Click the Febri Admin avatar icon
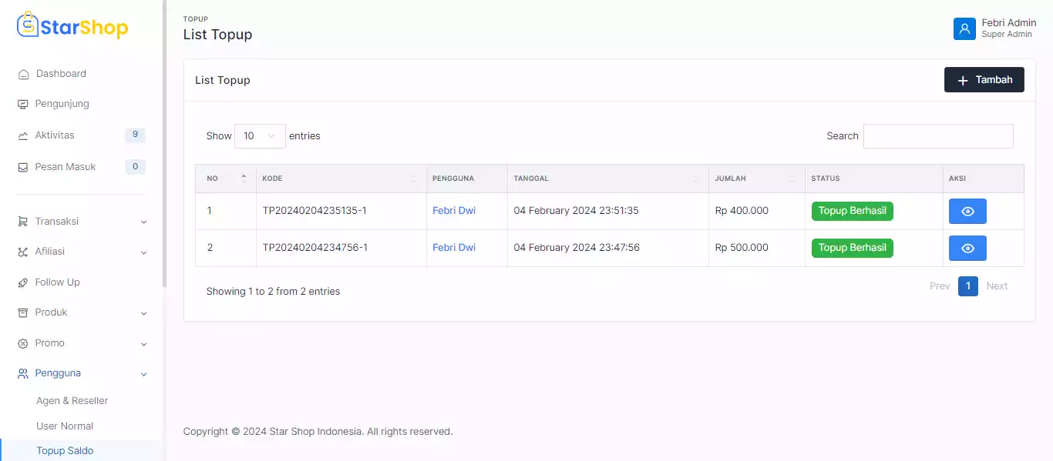 (x=964, y=28)
